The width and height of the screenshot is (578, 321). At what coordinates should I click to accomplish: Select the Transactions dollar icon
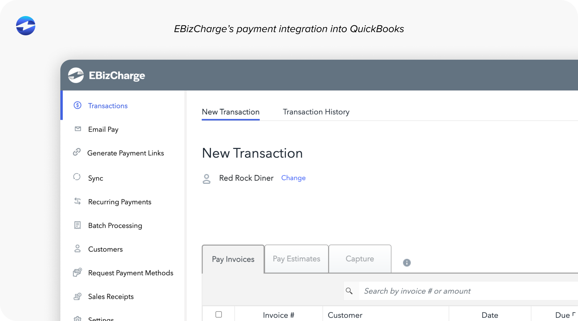77,105
